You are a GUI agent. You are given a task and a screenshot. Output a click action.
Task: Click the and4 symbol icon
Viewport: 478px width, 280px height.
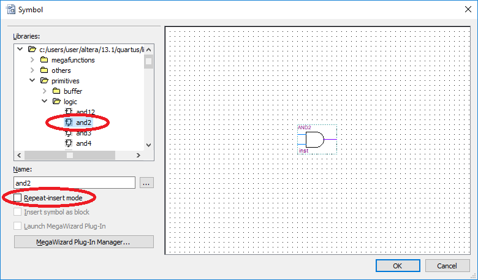69,143
